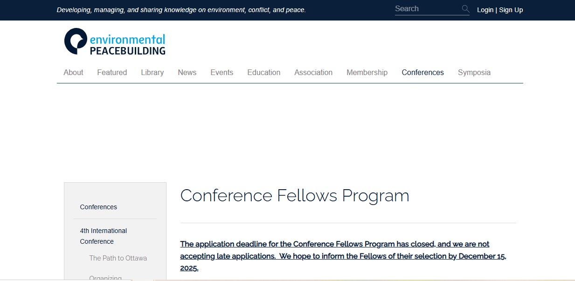Open the Featured menu item
The width and height of the screenshot is (575, 281).
pos(112,72)
